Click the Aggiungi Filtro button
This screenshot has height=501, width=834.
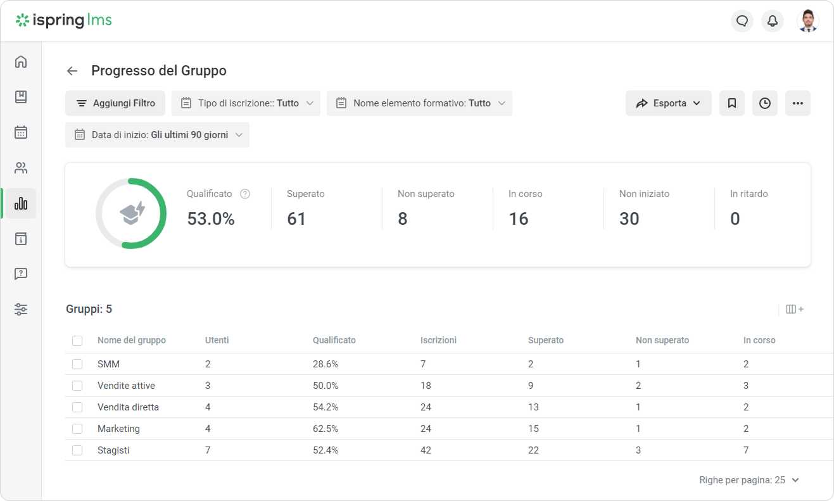(x=115, y=103)
